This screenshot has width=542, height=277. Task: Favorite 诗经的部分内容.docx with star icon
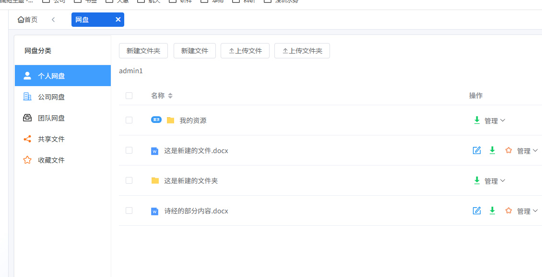pyautogui.click(x=508, y=211)
